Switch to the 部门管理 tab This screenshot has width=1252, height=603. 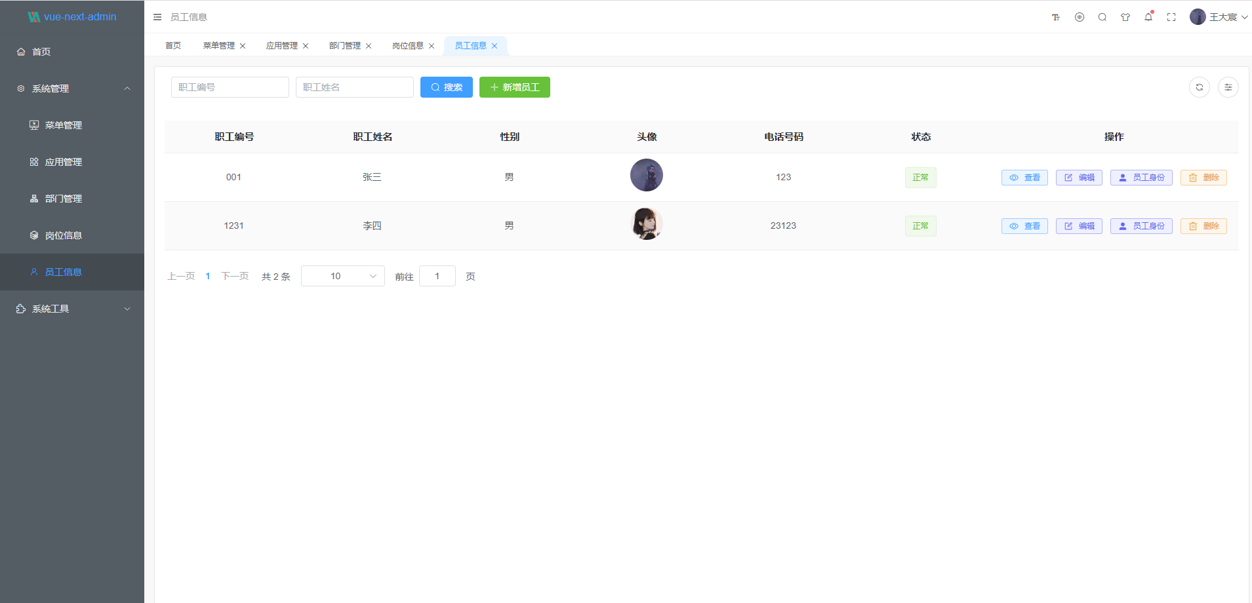344,46
